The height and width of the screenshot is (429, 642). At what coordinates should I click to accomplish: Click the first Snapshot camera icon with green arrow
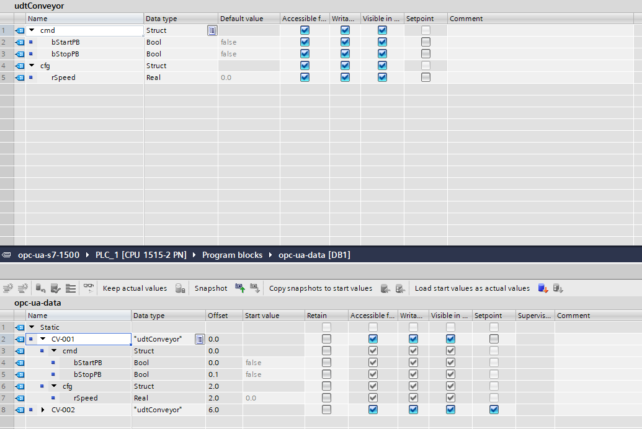(240, 288)
